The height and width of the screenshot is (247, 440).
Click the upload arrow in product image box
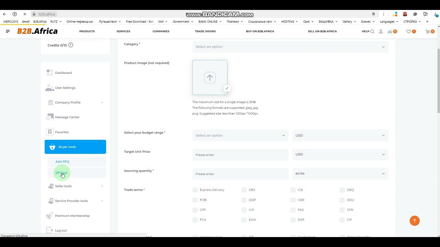[x=210, y=78]
